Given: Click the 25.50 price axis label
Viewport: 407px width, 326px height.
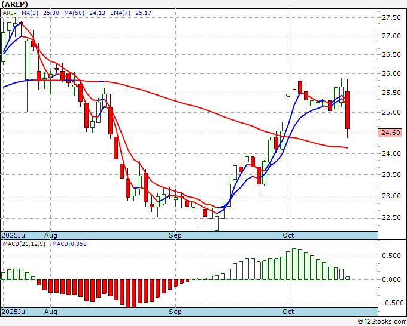Looking at the screenshot, I should coord(391,93).
